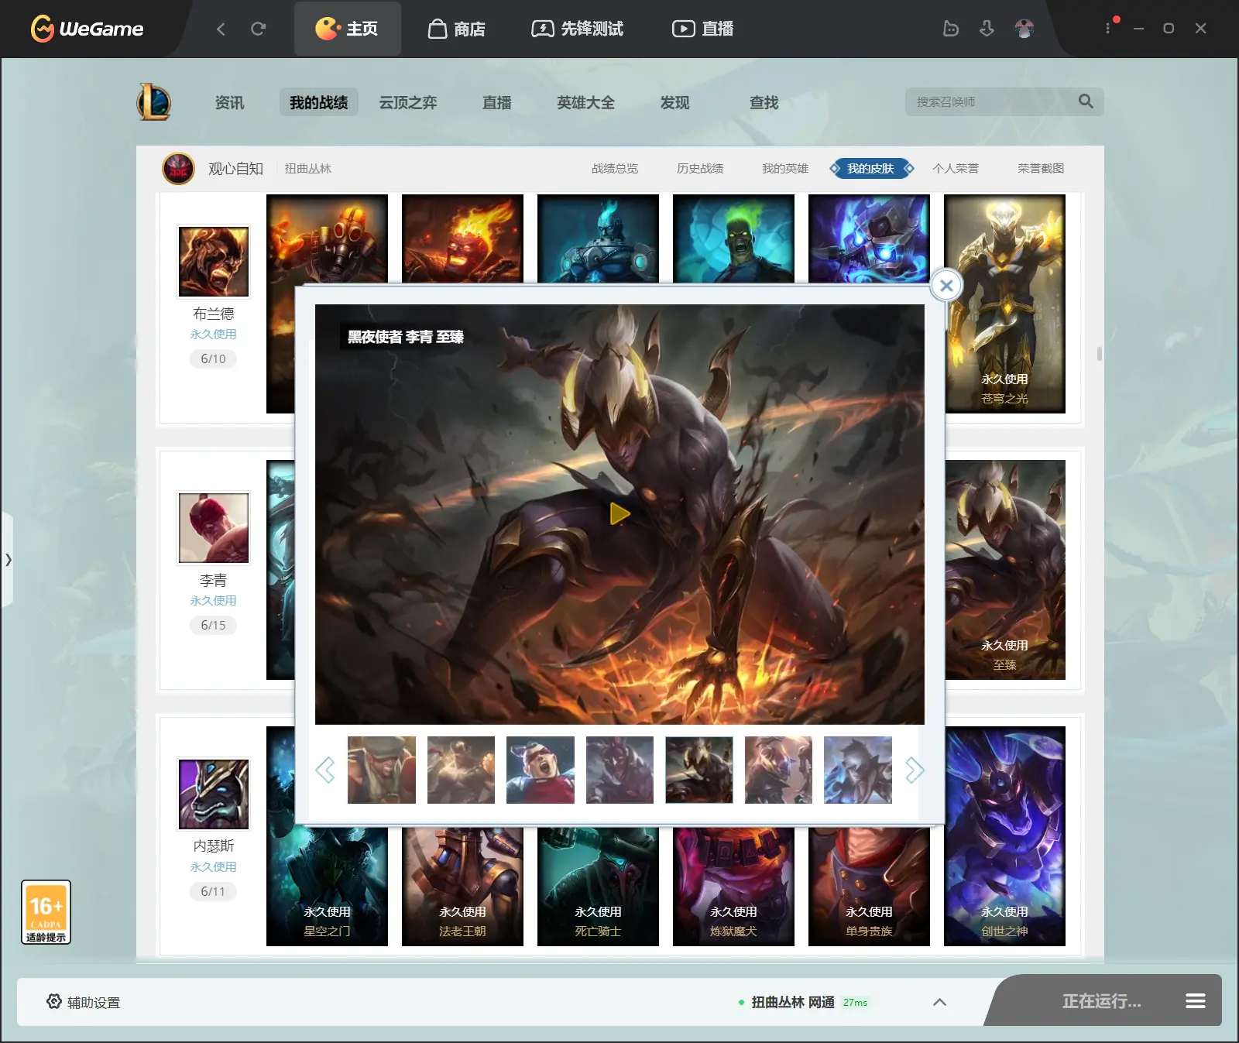Click the 布兰德 champion portrait
This screenshot has width=1239, height=1043.
(x=214, y=262)
